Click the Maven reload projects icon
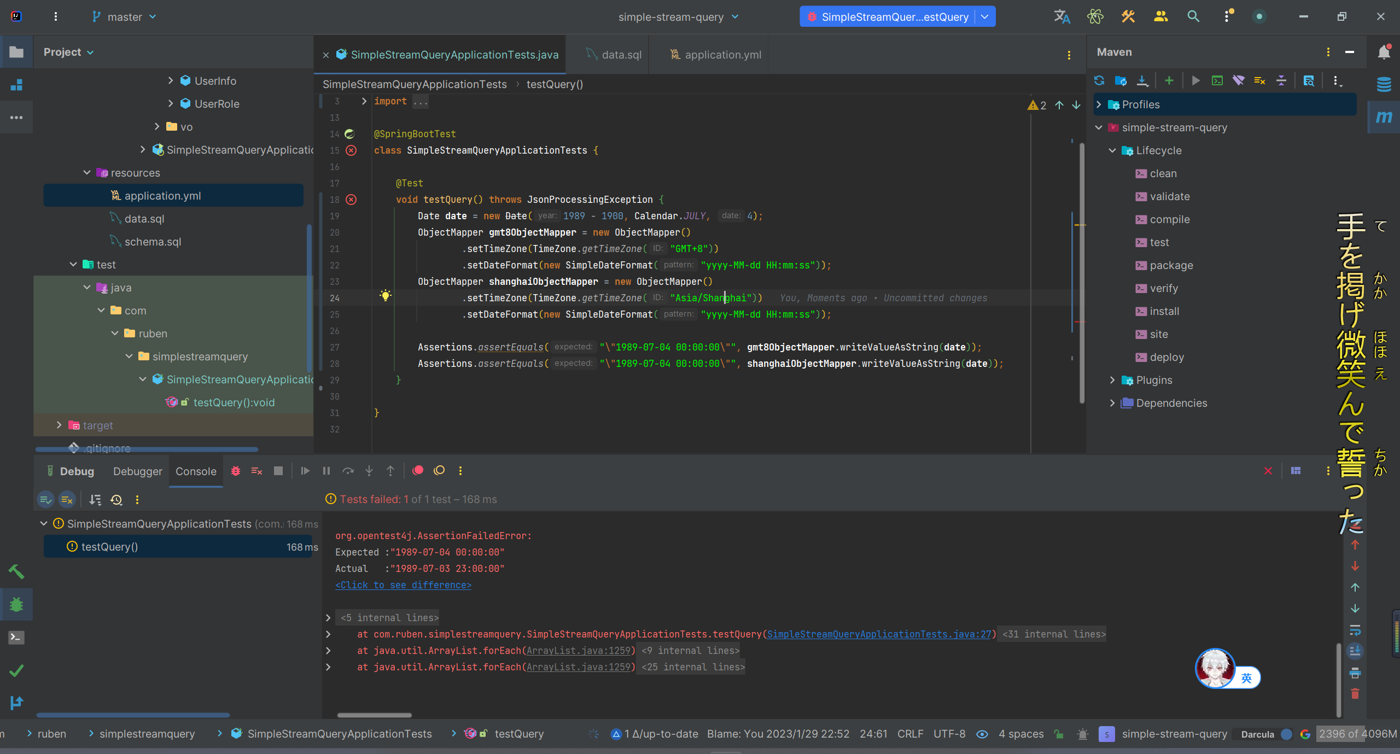Screen dimensions: 1400x754 coord(1099,81)
